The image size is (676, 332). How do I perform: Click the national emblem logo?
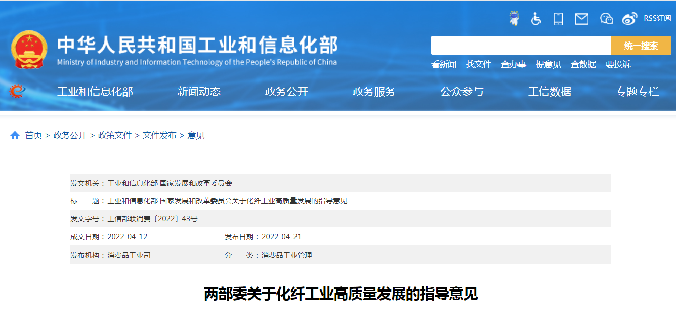click(29, 50)
